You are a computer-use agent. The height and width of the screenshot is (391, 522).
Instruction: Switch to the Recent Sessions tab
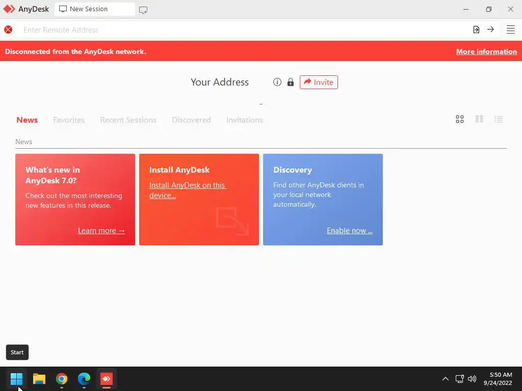128,120
